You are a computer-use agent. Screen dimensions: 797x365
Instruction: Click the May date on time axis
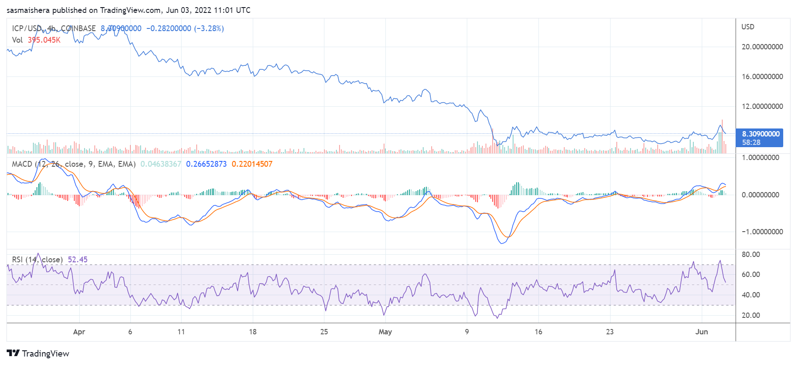[x=385, y=332]
